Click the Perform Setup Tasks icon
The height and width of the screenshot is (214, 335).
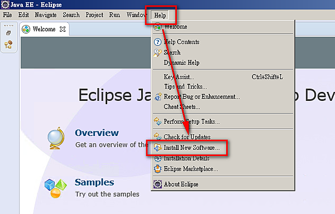157,121
